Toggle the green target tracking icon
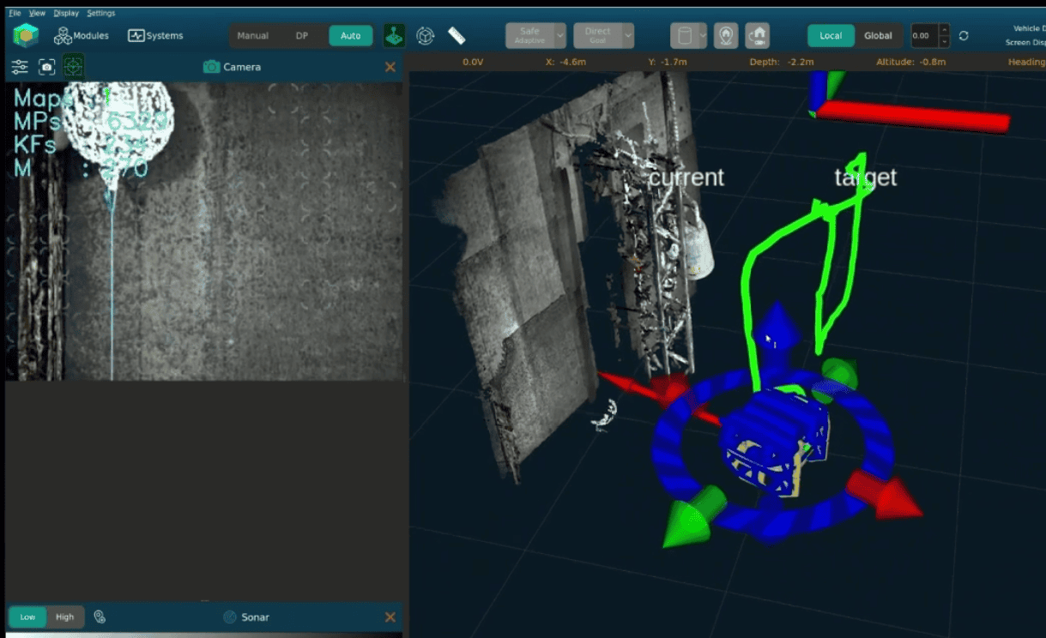This screenshot has height=638, width=1046. [x=74, y=66]
